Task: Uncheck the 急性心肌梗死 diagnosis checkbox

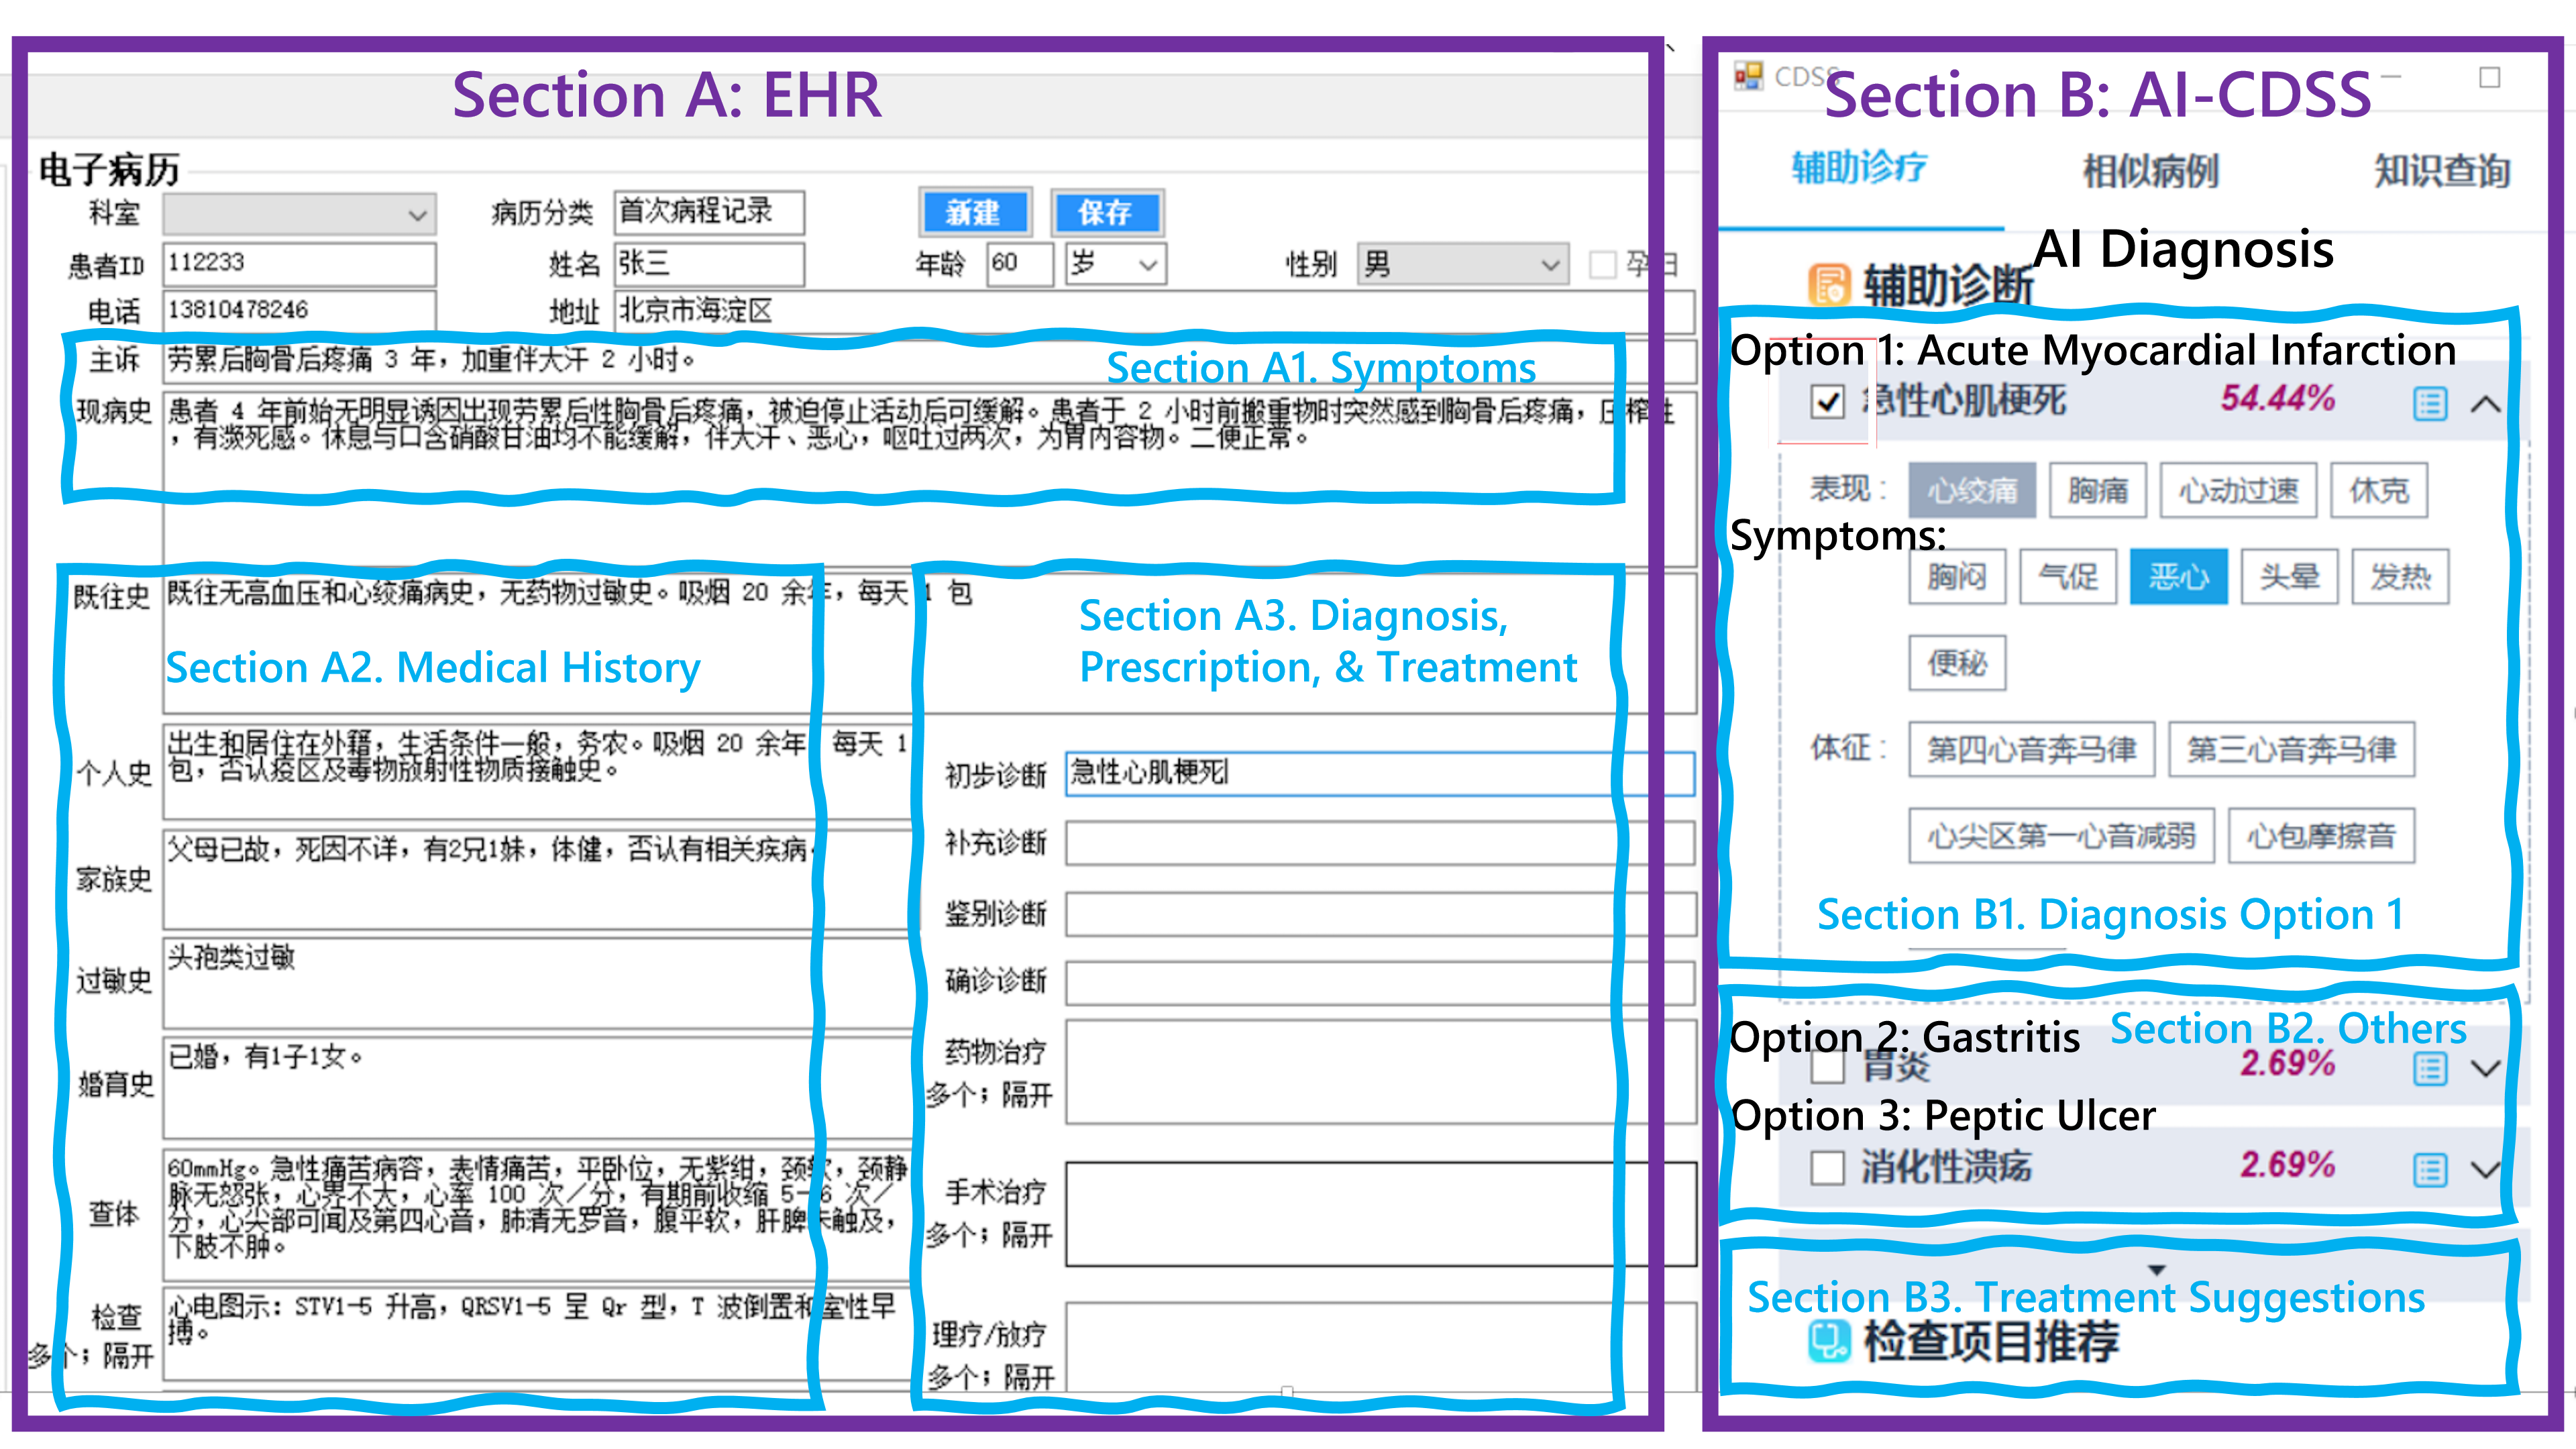Action: pyautogui.click(x=1827, y=403)
